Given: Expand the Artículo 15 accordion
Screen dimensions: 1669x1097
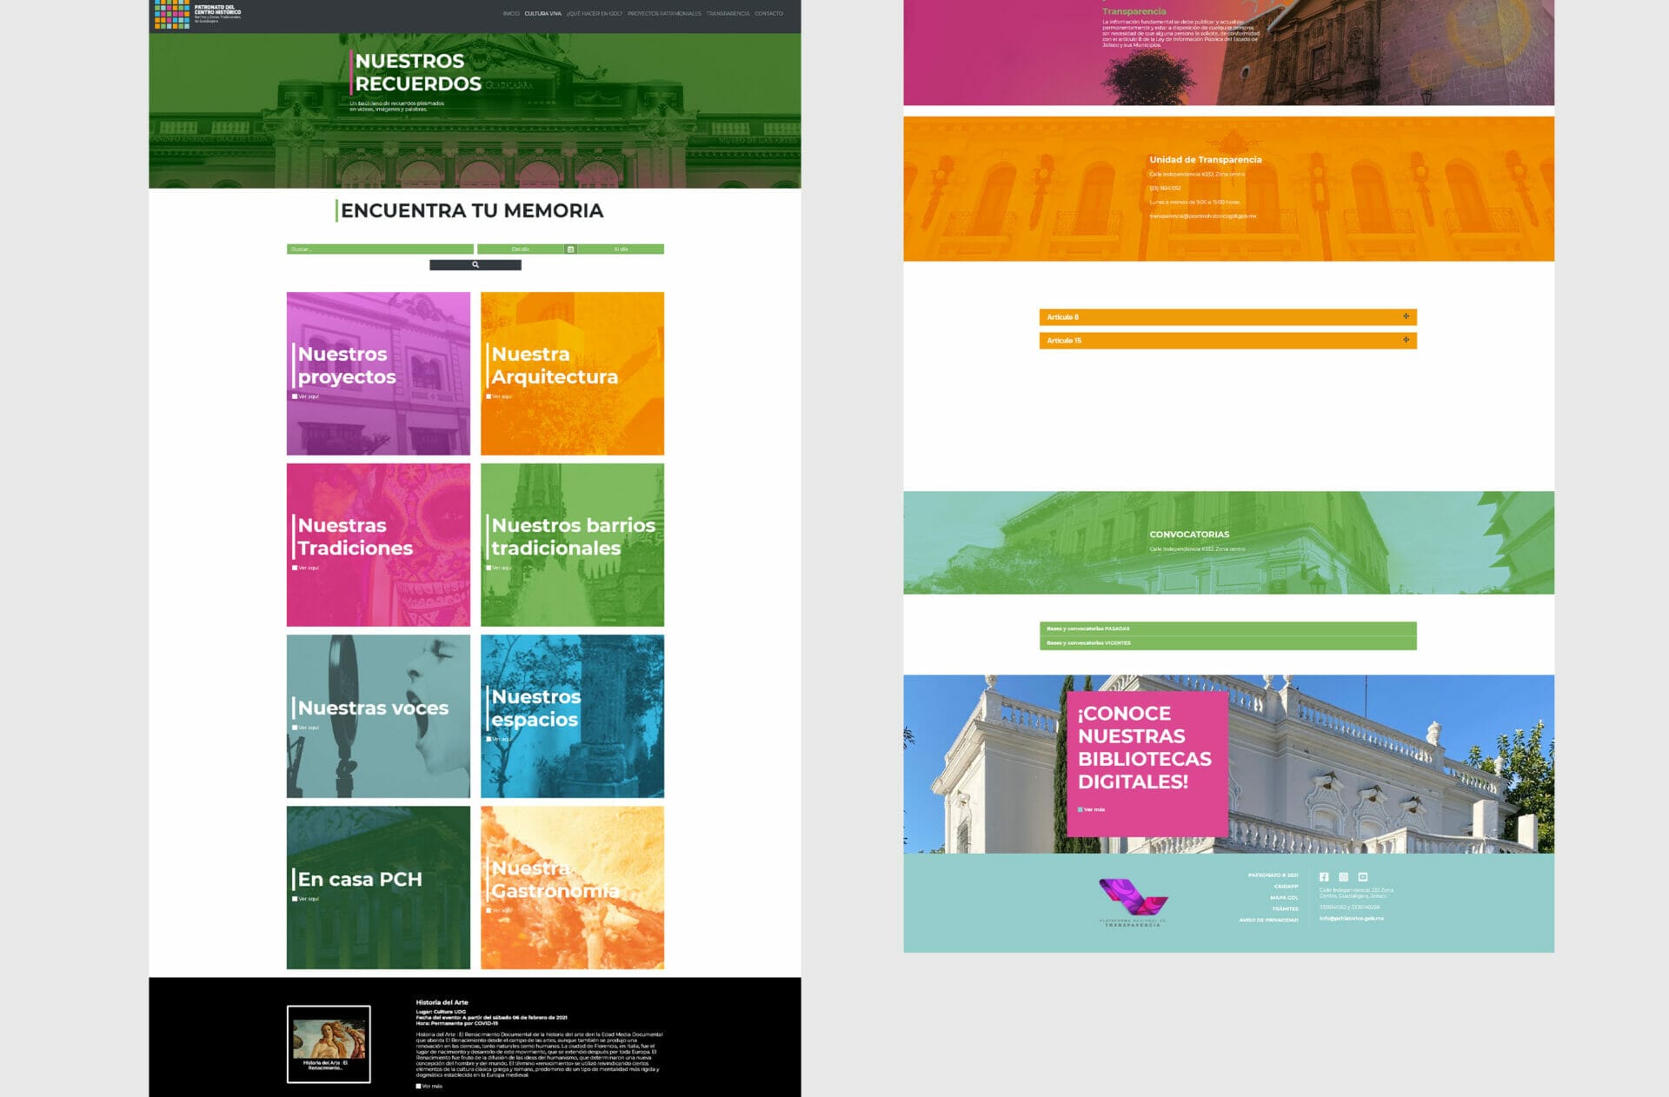Looking at the screenshot, I should click(x=1227, y=341).
